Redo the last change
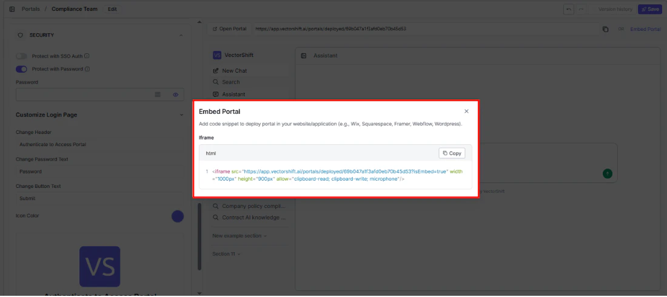 581,9
